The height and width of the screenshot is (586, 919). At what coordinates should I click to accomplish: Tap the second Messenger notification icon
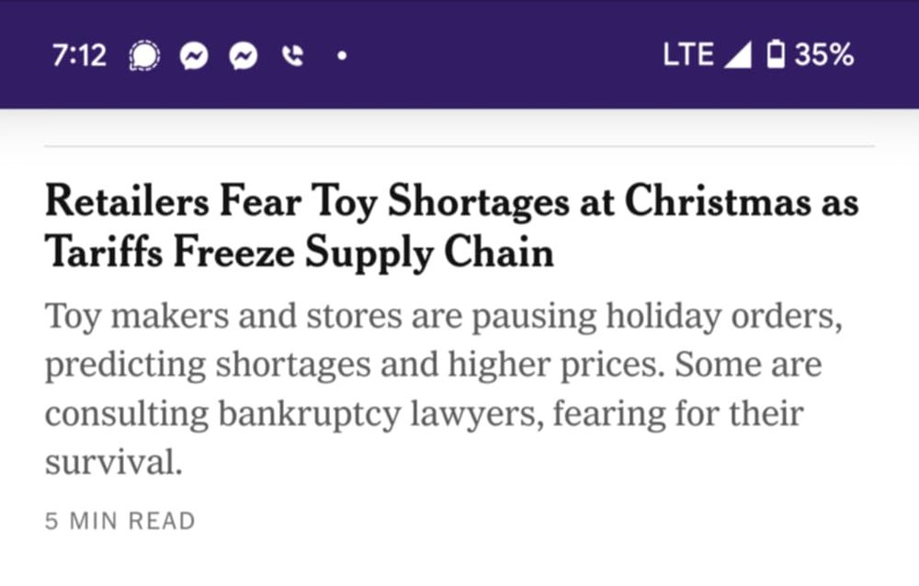tap(244, 56)
